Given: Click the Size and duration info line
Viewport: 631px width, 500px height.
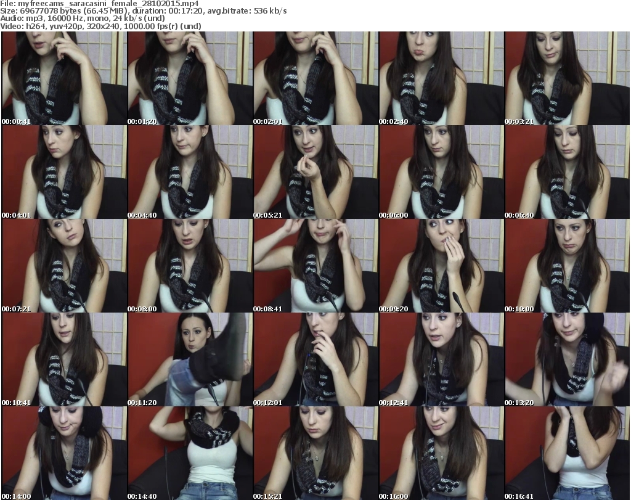Looking at the screenshot, I should pos(144,11).
